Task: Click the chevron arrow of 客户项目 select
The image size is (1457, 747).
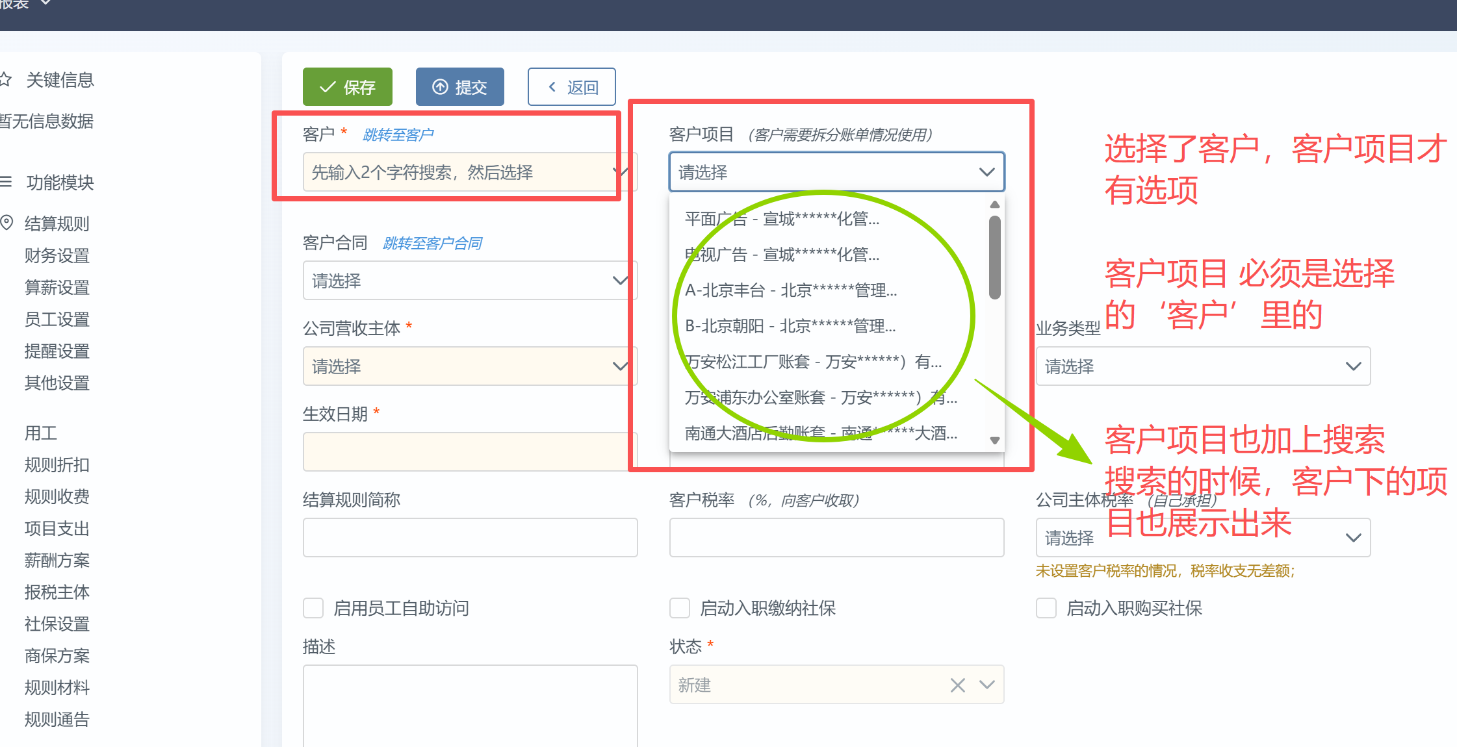Action: coord(986,172)
